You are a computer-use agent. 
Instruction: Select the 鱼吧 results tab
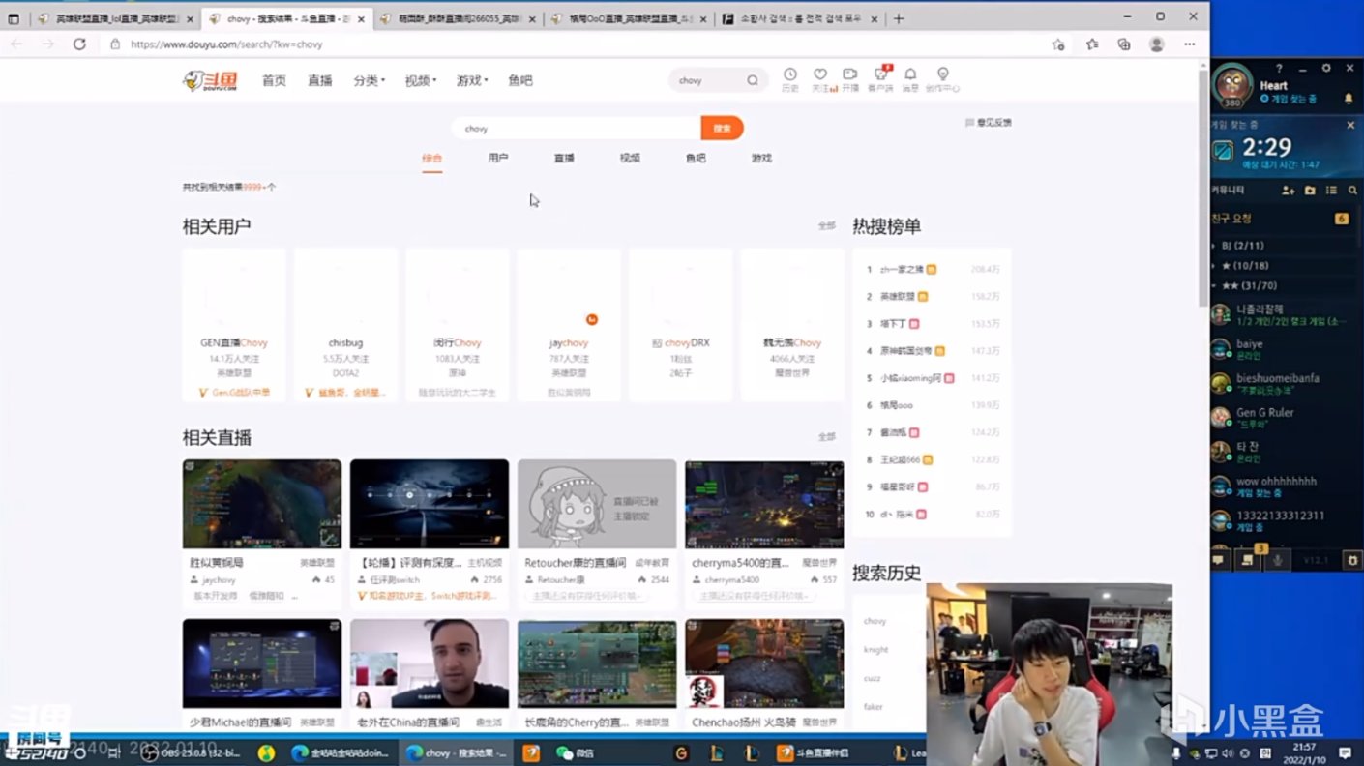tap(696, 158)
